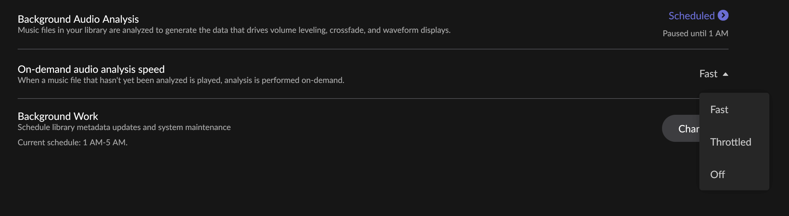Click the current Fast value beside the caret
789x216 pixels.
(x=708, y=74)
